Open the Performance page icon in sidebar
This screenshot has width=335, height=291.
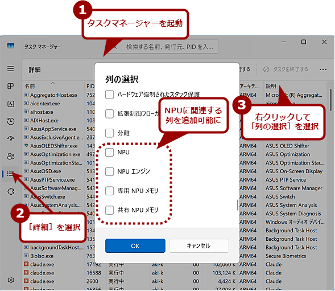[10, 104]
